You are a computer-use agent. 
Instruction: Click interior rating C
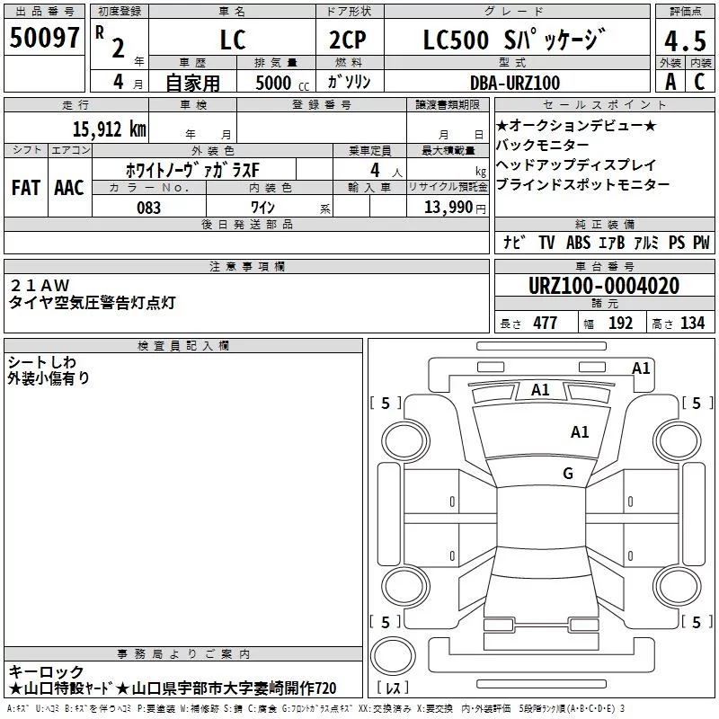tap(699, 82)
